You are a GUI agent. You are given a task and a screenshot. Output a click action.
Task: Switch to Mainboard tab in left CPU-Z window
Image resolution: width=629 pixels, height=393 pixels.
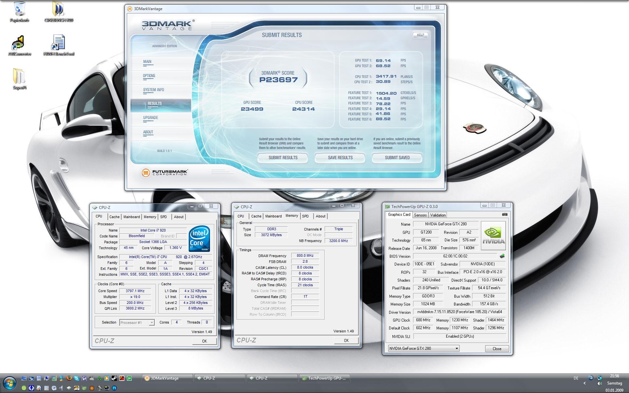click(x=131, y=217)
